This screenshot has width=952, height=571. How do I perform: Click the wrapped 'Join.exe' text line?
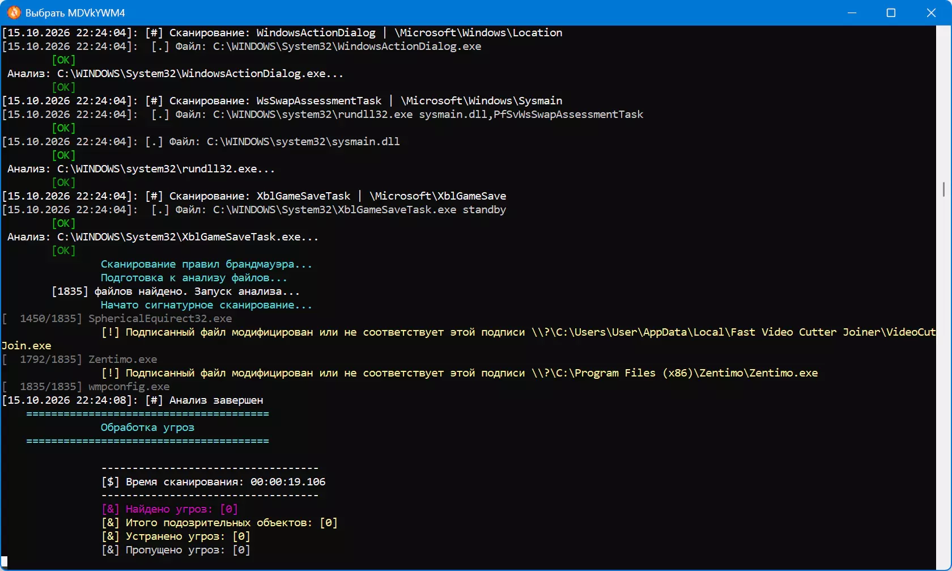click(26, 346)
